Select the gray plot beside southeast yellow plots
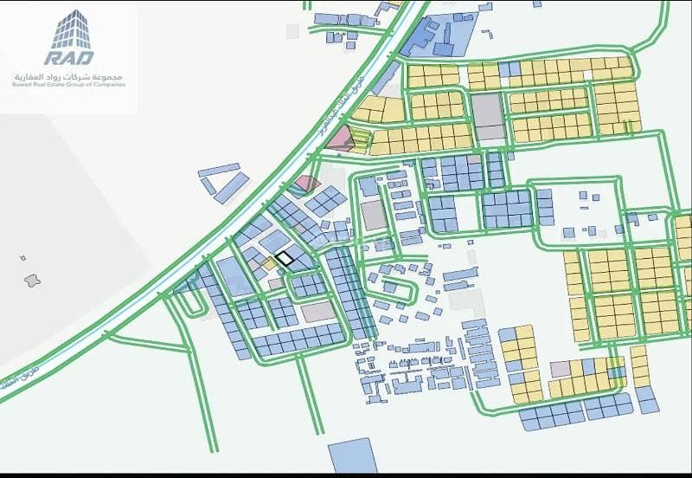 pos(561,369)
